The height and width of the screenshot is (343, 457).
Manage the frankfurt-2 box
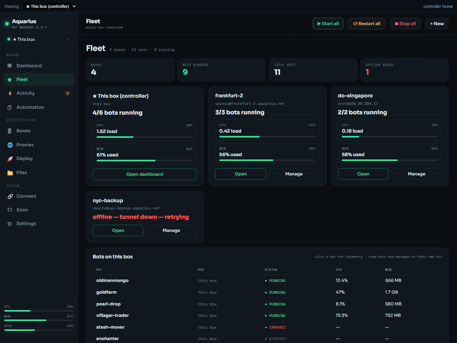pos(294,174)
